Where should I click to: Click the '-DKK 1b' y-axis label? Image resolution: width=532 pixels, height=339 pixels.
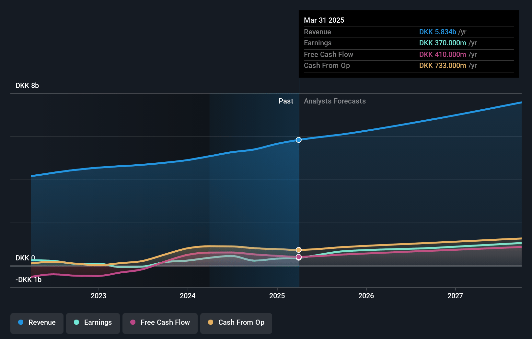[x=29, y=279]
